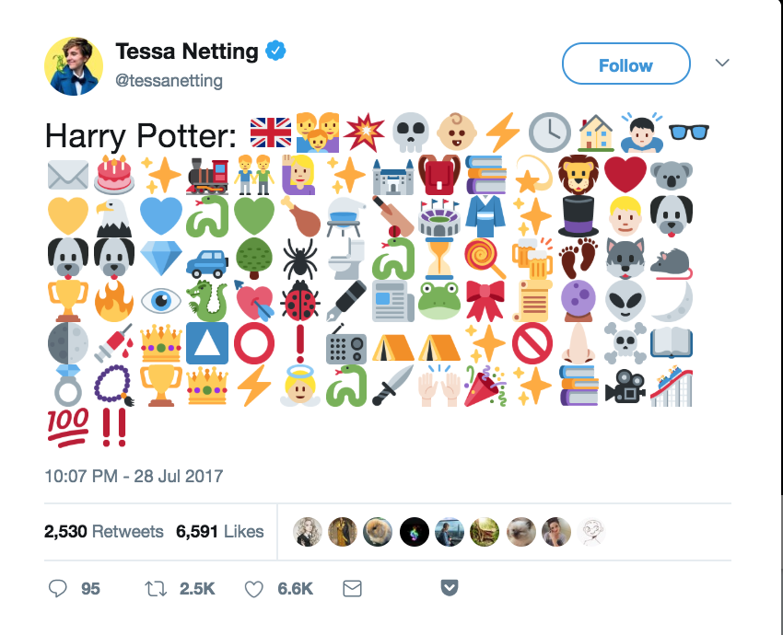
Task: Open the @tessanetting handle link
Action: 169,81
